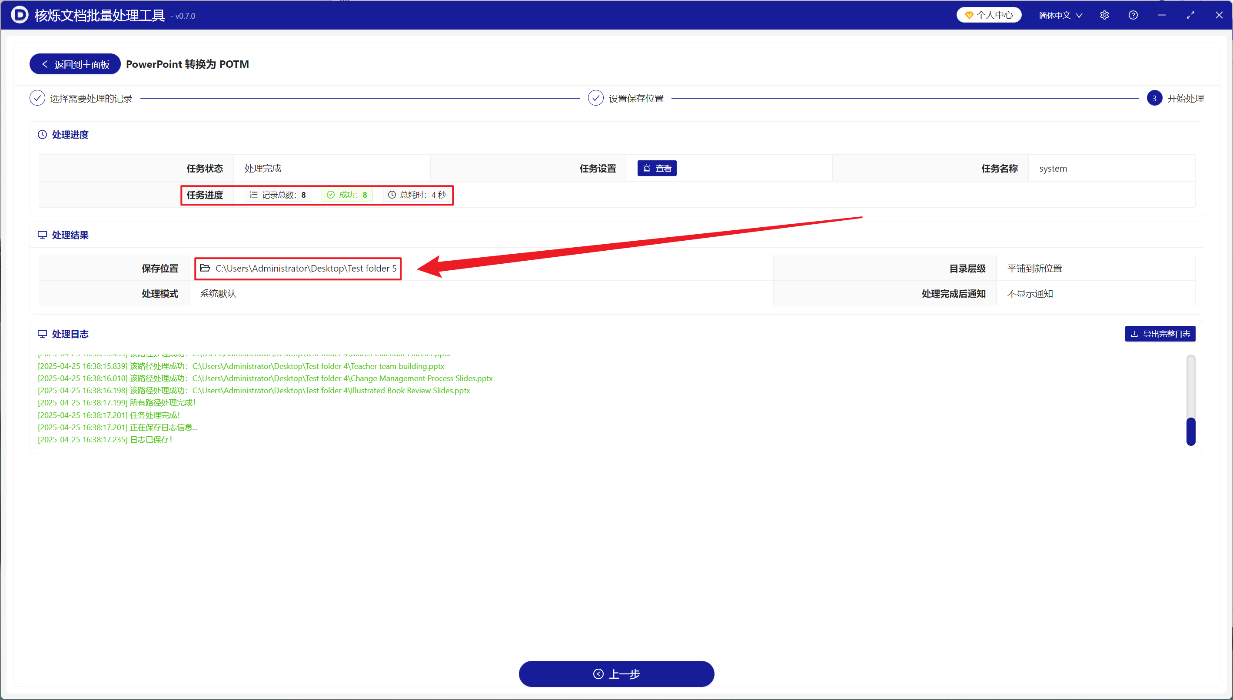
Task: Select the step 设置保存位置
Action: click(x=626, y=99)
